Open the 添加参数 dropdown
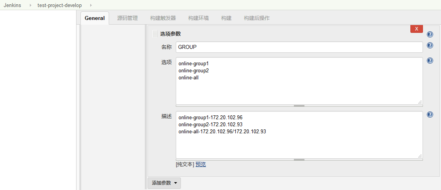Screen dimensions: 441x190 click(x=164, y=183)
